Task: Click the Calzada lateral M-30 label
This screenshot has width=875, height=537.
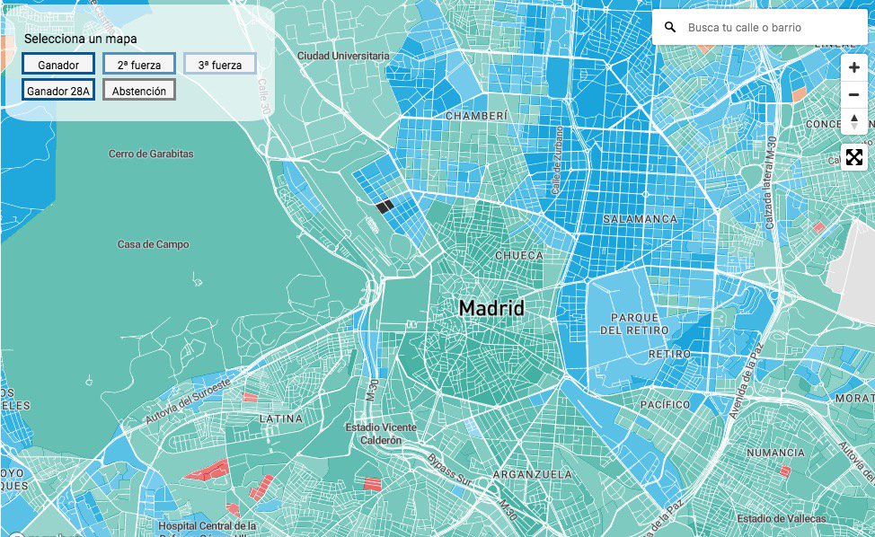Action: 770,183
